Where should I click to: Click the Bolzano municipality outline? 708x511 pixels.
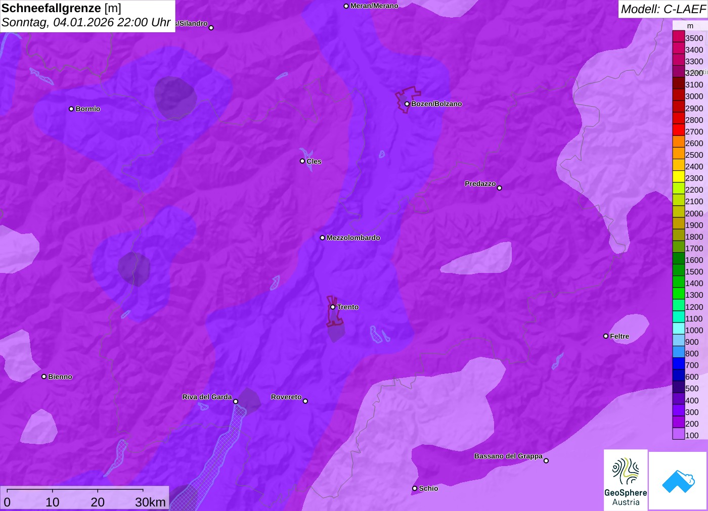point(408,99)
